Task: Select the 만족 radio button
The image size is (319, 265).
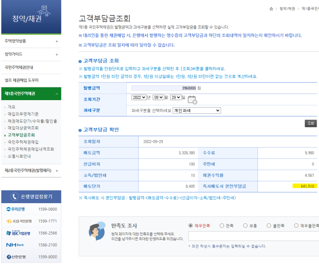Action: [x=222, y=225]
